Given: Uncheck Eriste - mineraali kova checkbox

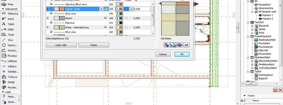Looking at the screenshot, I should [106, 27].
